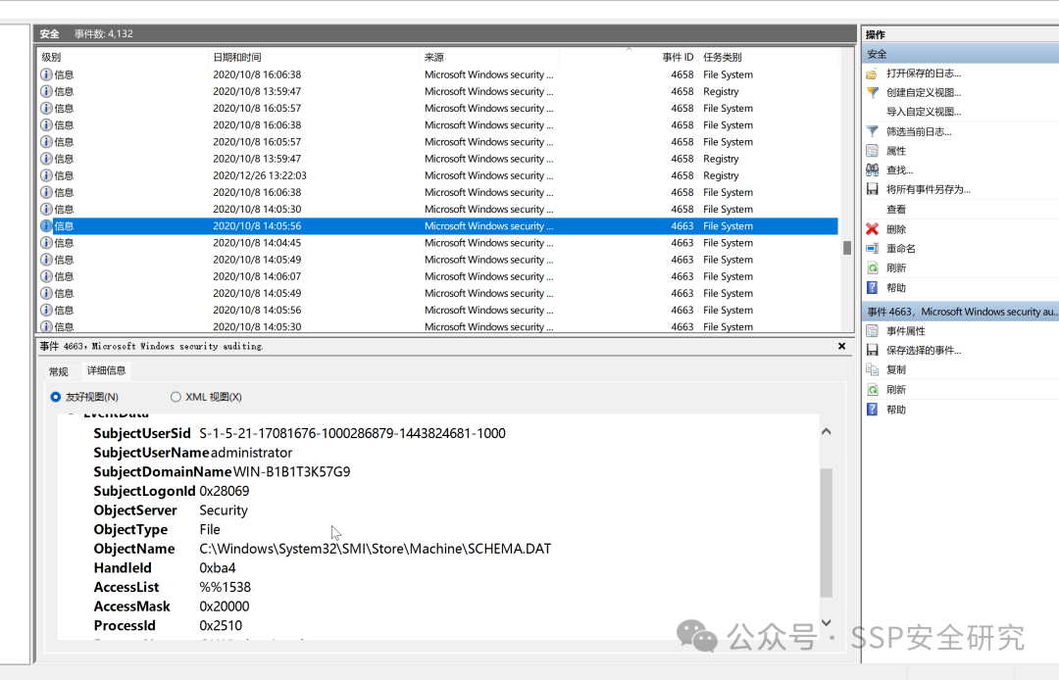This screenshot has height=680, width=1059.
Task: Click 将所有事件另存为... action
Action: pyautogui.click(x=928, y=189)
